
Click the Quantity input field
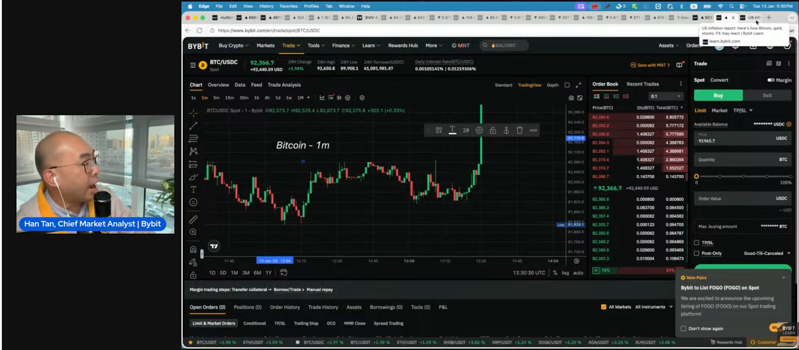click(743, 160)
